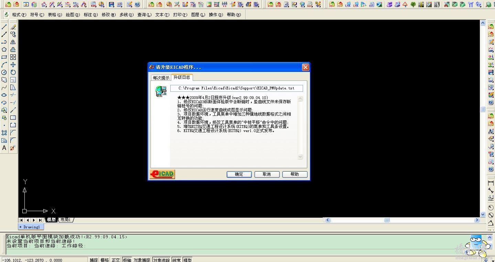The image size is (495, 262).
Task: Select the Fillet tool
Action: [x=13, y=140]
